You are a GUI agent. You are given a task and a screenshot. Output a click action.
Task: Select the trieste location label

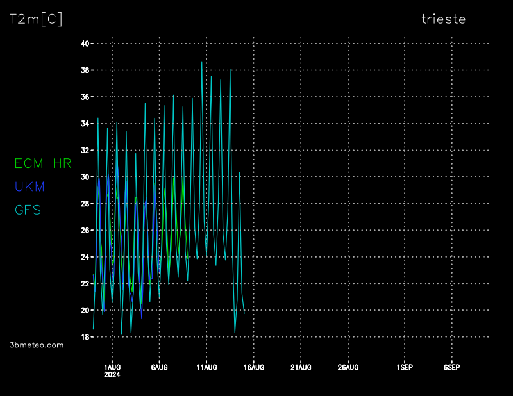(443, 19)
